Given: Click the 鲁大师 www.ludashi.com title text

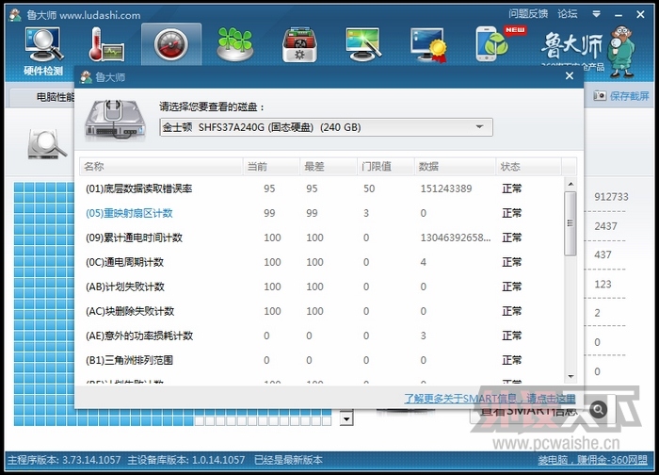Looking at the screenshot, I should tap(83, 15).
